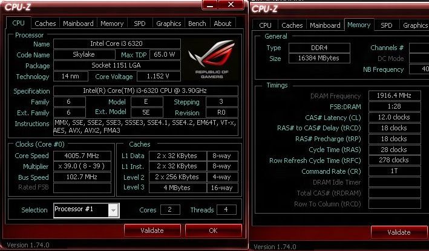Switch to Graphics tab in left window
Viewport: 429px width, 251px height.
168,24
